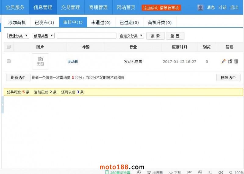Expand the 自定义分类 dropdown

pos(131,36)
